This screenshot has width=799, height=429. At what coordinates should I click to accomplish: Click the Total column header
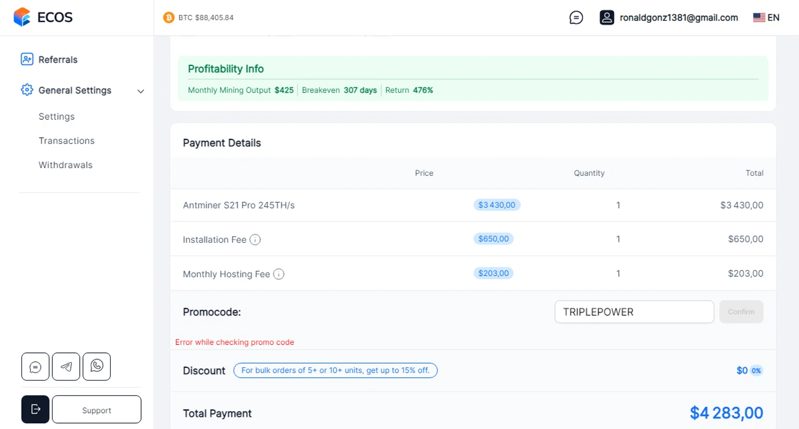[754, 173]
